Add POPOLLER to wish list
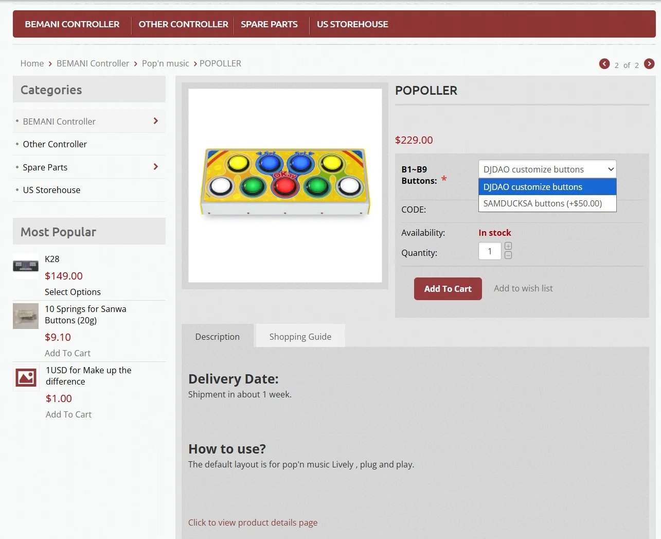 point(523,288)
